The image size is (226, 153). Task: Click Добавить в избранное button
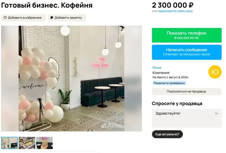23,18
